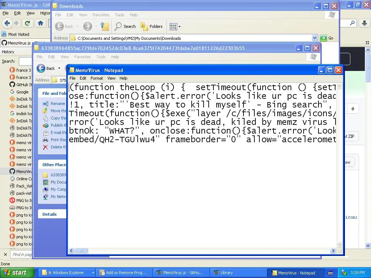This screenshot has height=278, width=371.
Task: Click E-mail this file task
Action: pos(55,132)
